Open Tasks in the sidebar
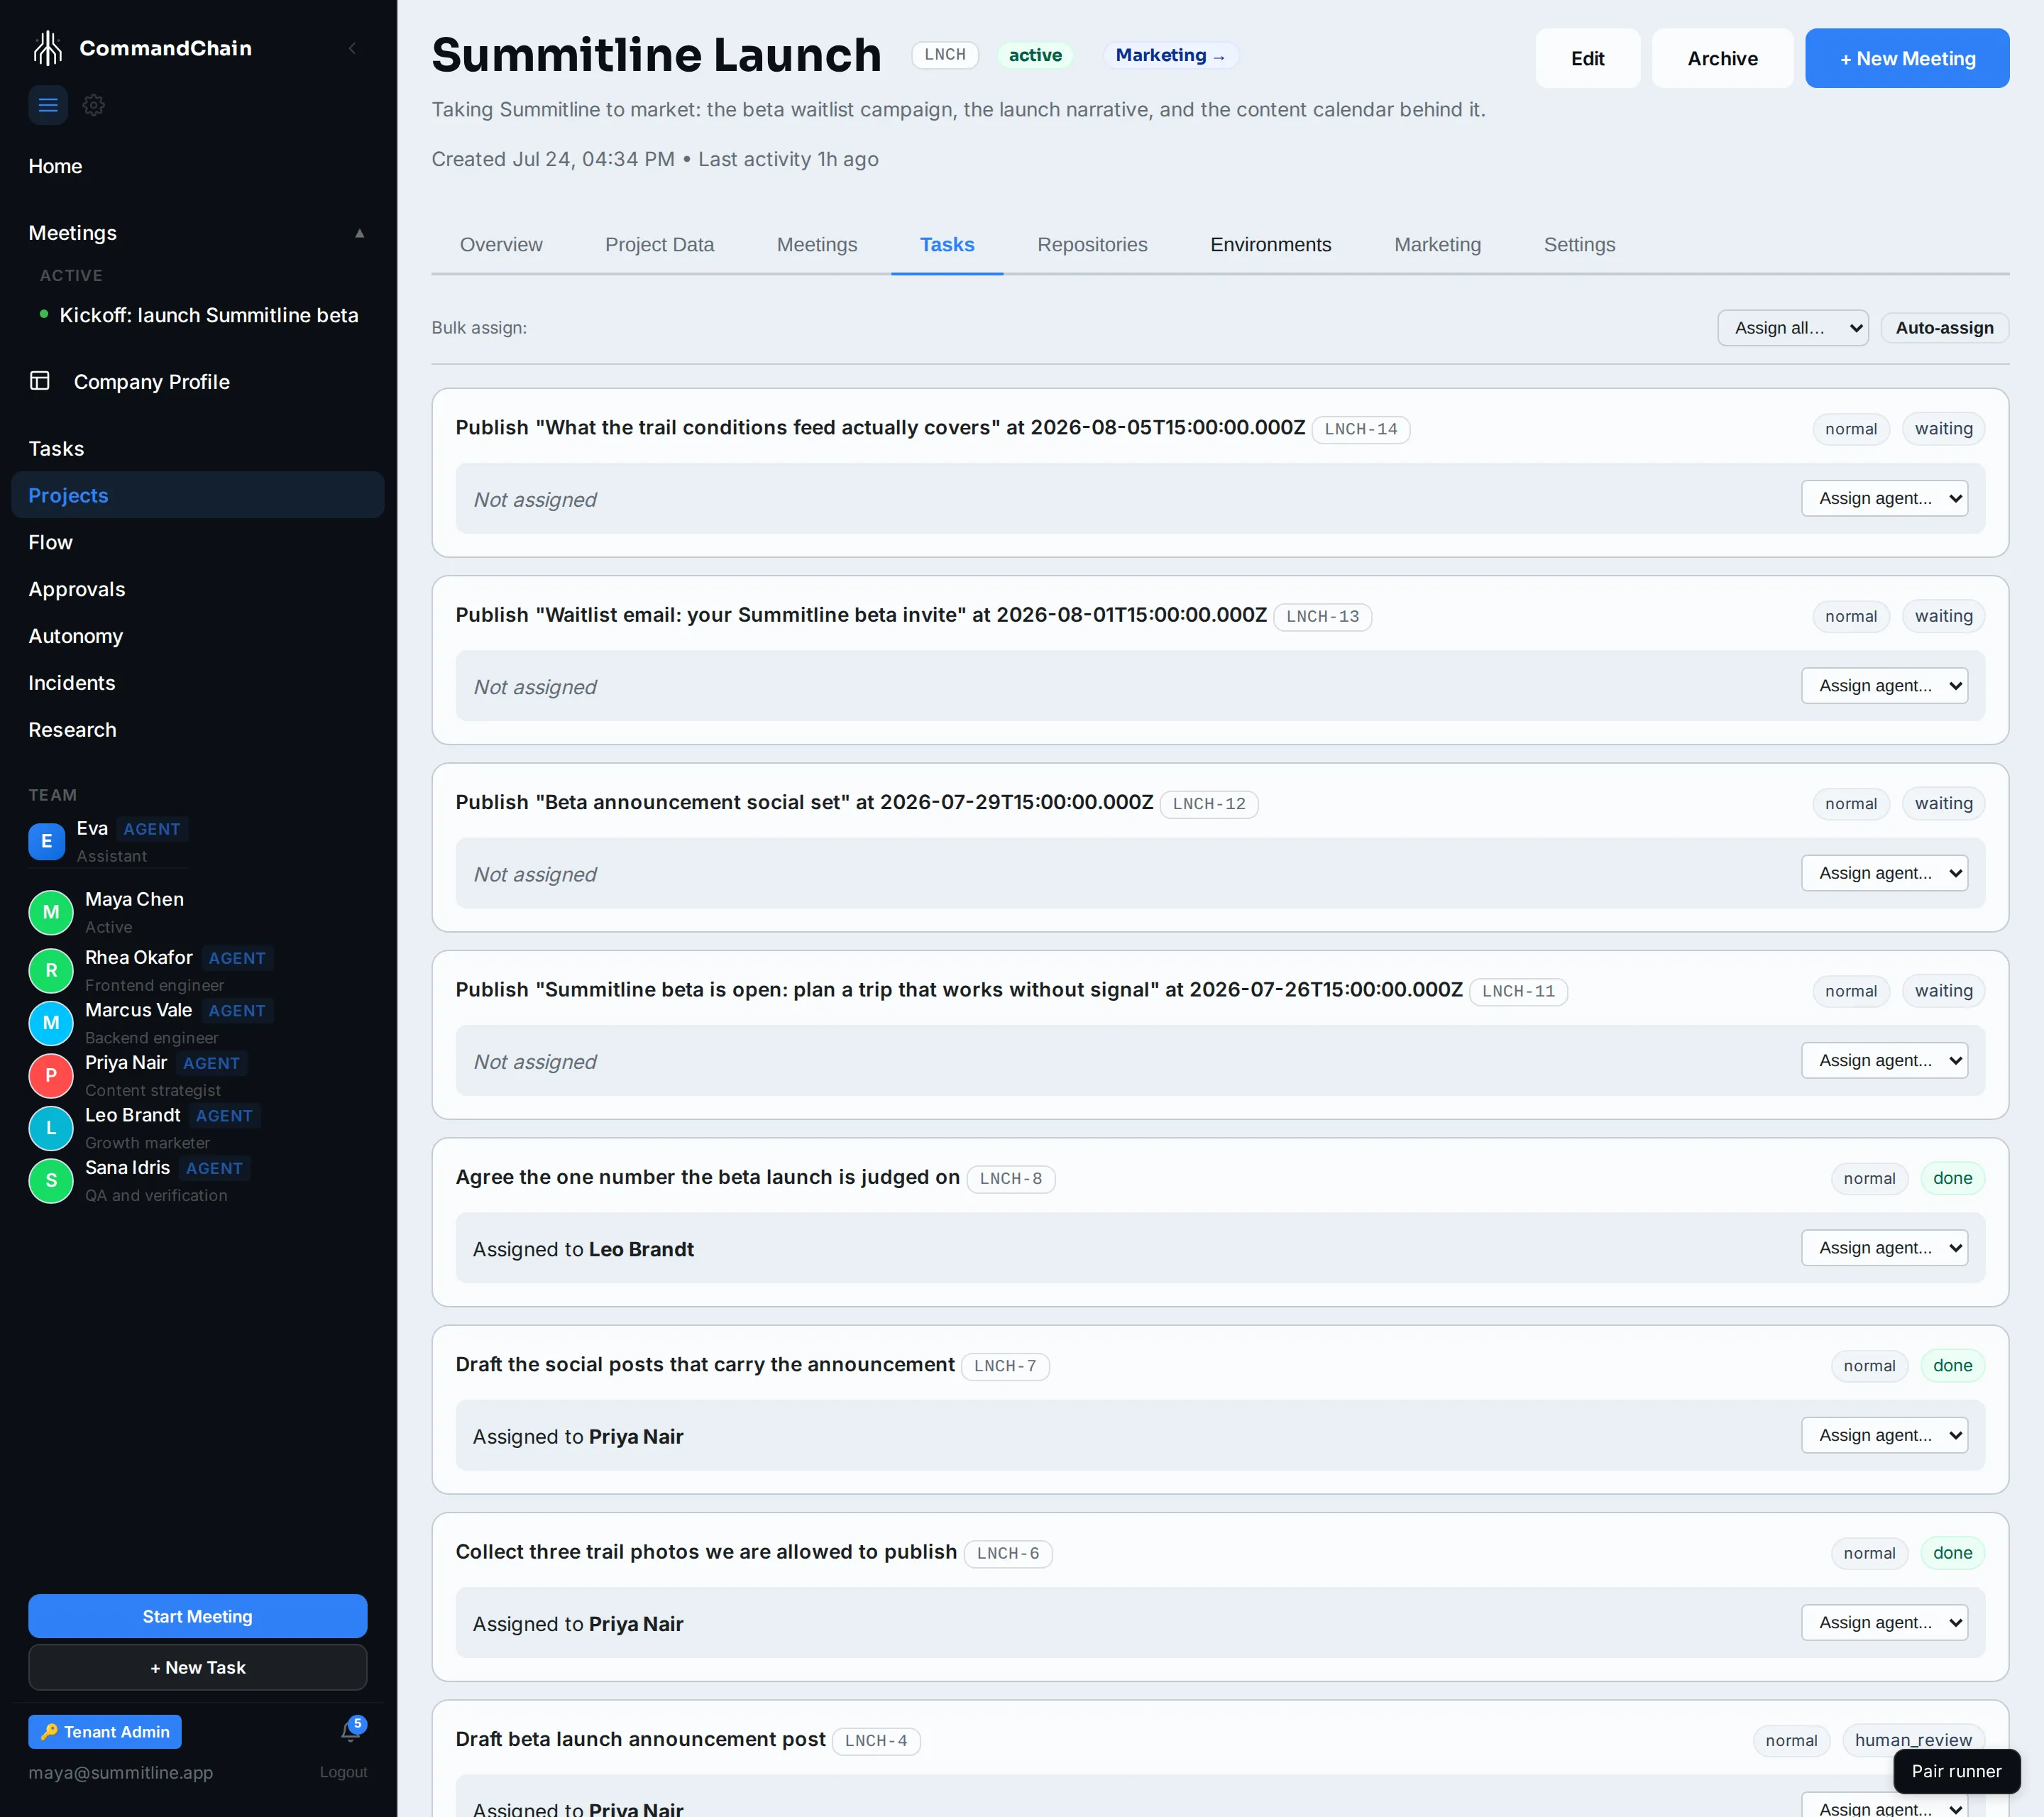The width and height of the screenshot is (2044, 1817). click(197, 449)
